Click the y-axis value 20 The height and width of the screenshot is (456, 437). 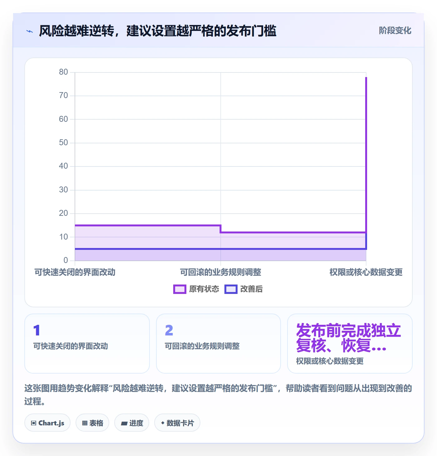pos(63,213)
